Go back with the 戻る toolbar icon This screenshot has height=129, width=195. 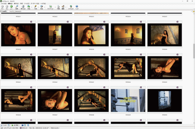click(2, 6)
